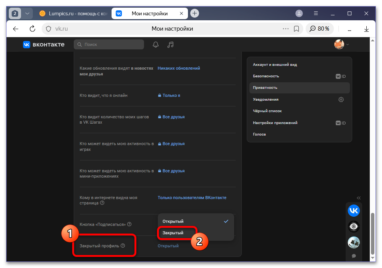The width and height of the screenshot is (382, 268).
Task: Click the Поиск search field
Action: point(109,44)
